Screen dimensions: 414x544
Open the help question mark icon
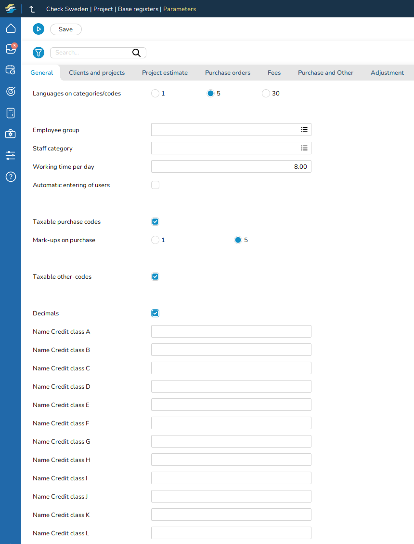tap(11, 177)
